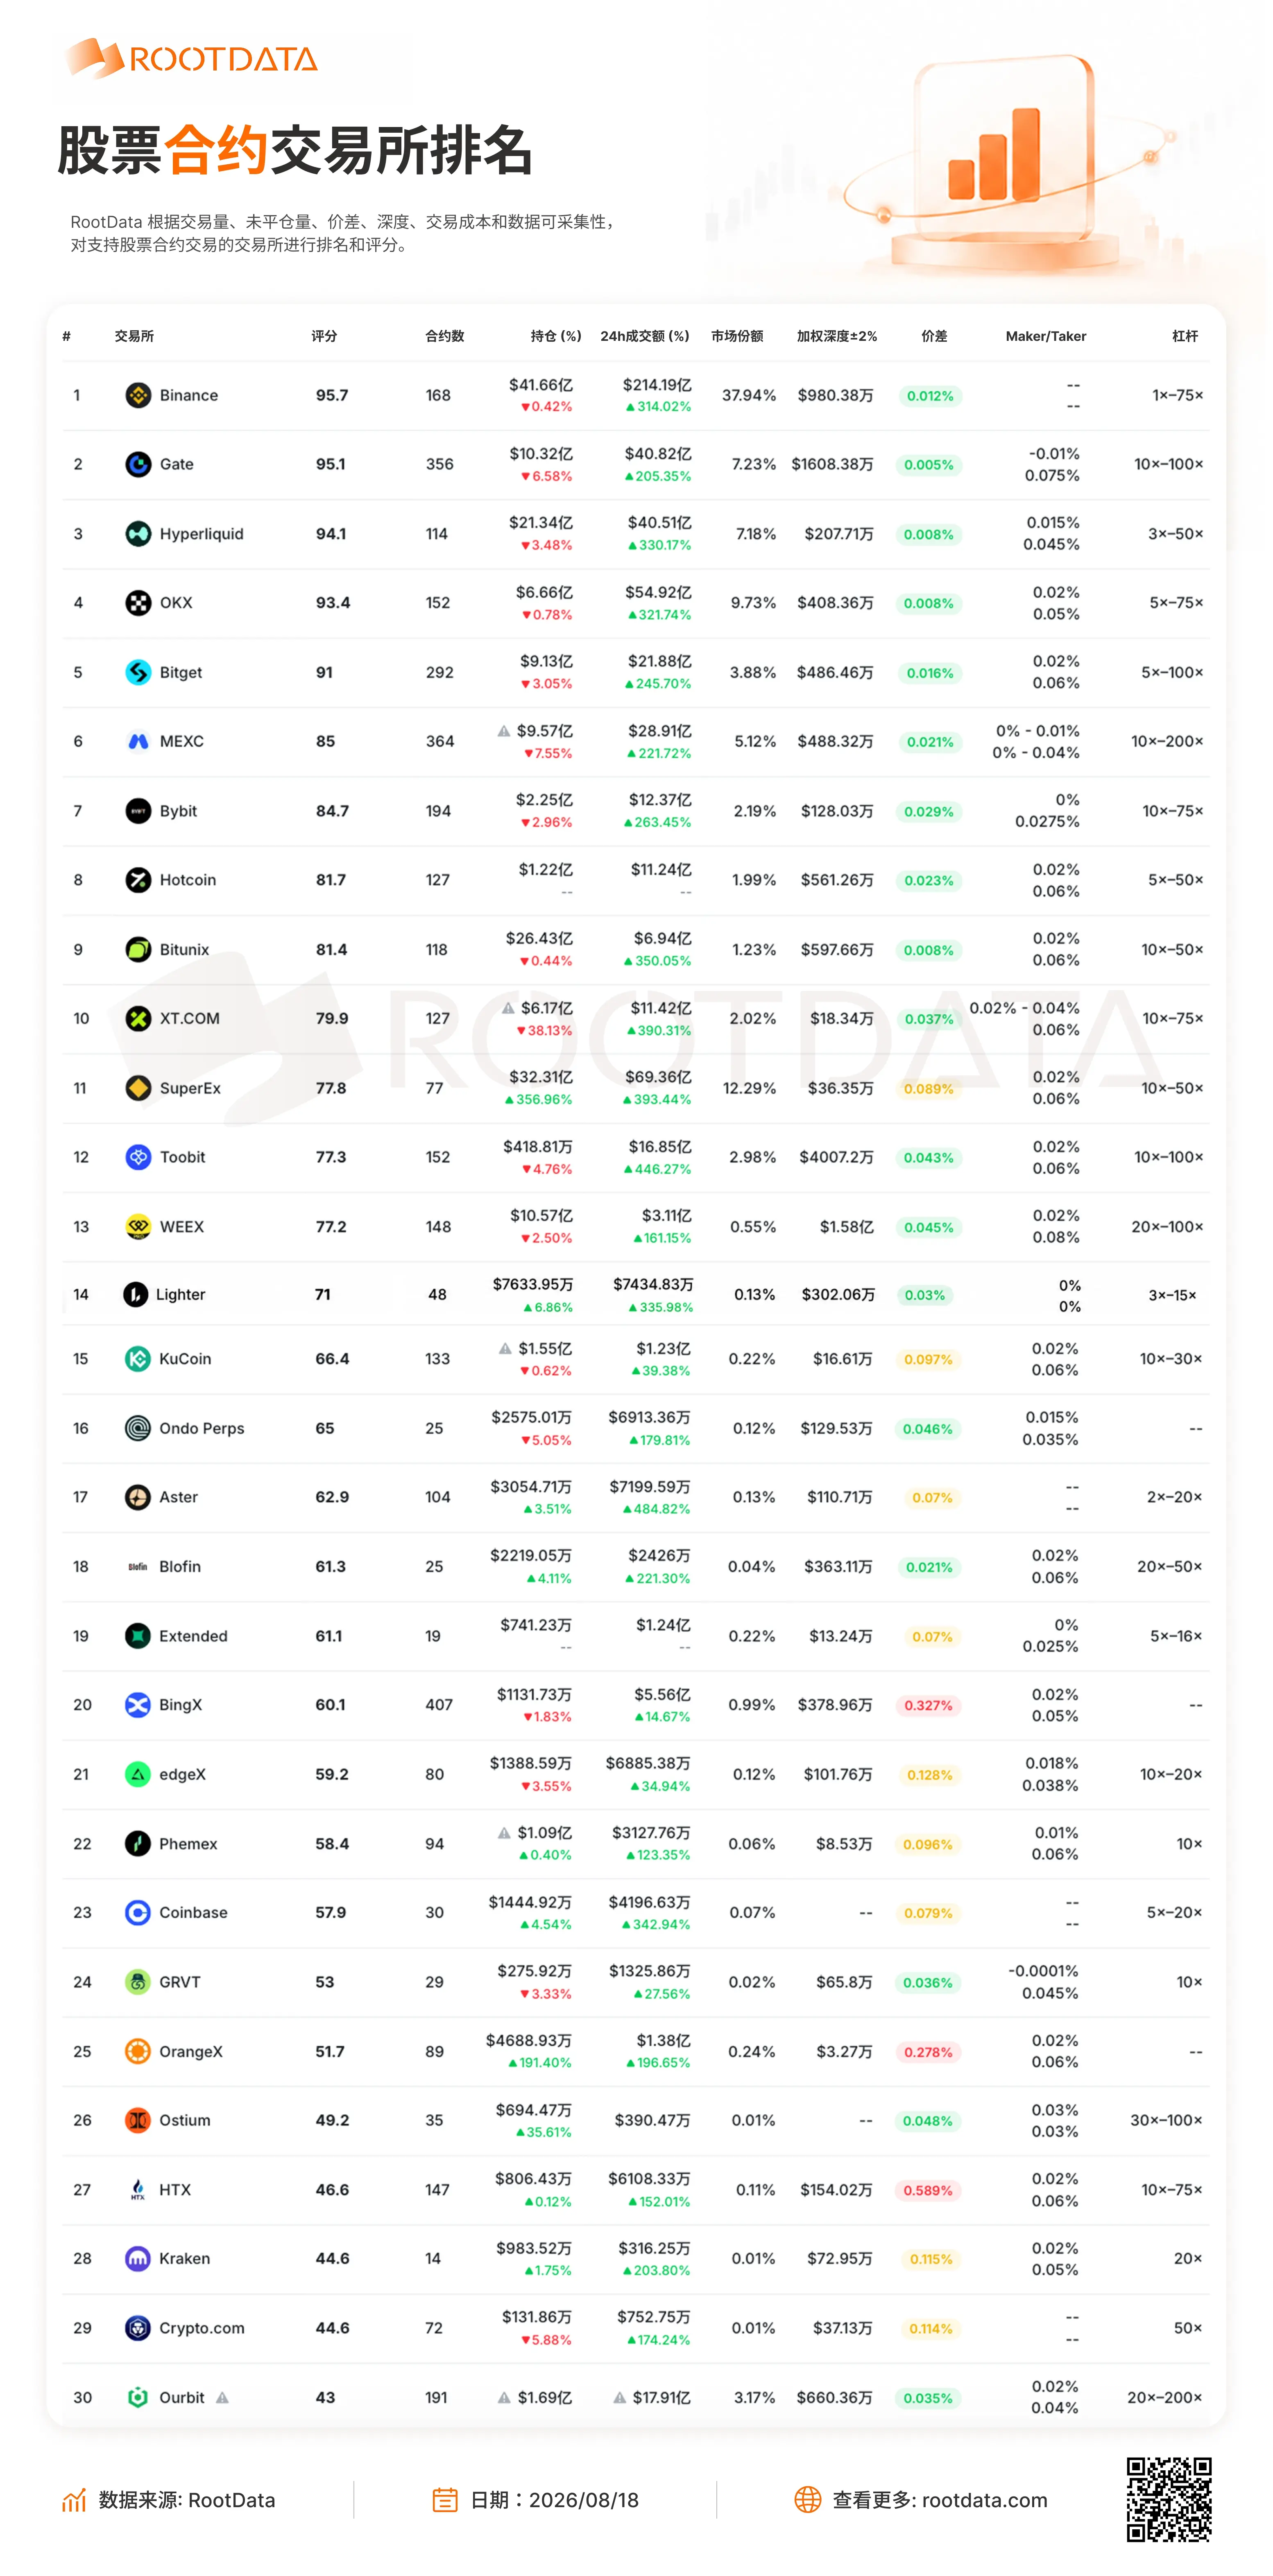1273x2576 pixels.
Task: Click the 价差 column header
Action: coord(934,336)
